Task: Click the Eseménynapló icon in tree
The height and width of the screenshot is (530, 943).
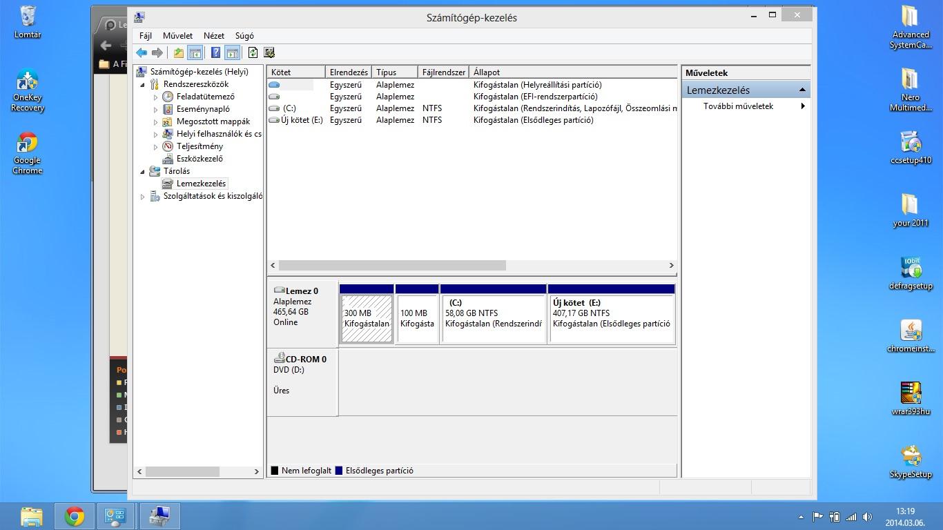Action: (168, 109)
